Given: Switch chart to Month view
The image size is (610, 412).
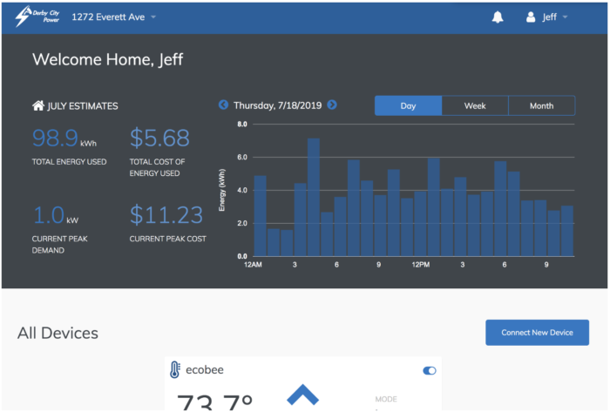Looking at the screenshot, I should (541, 105).
